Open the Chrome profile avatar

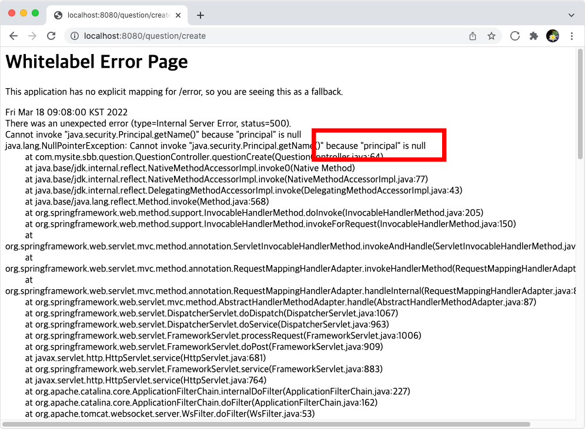pos(553,36)
